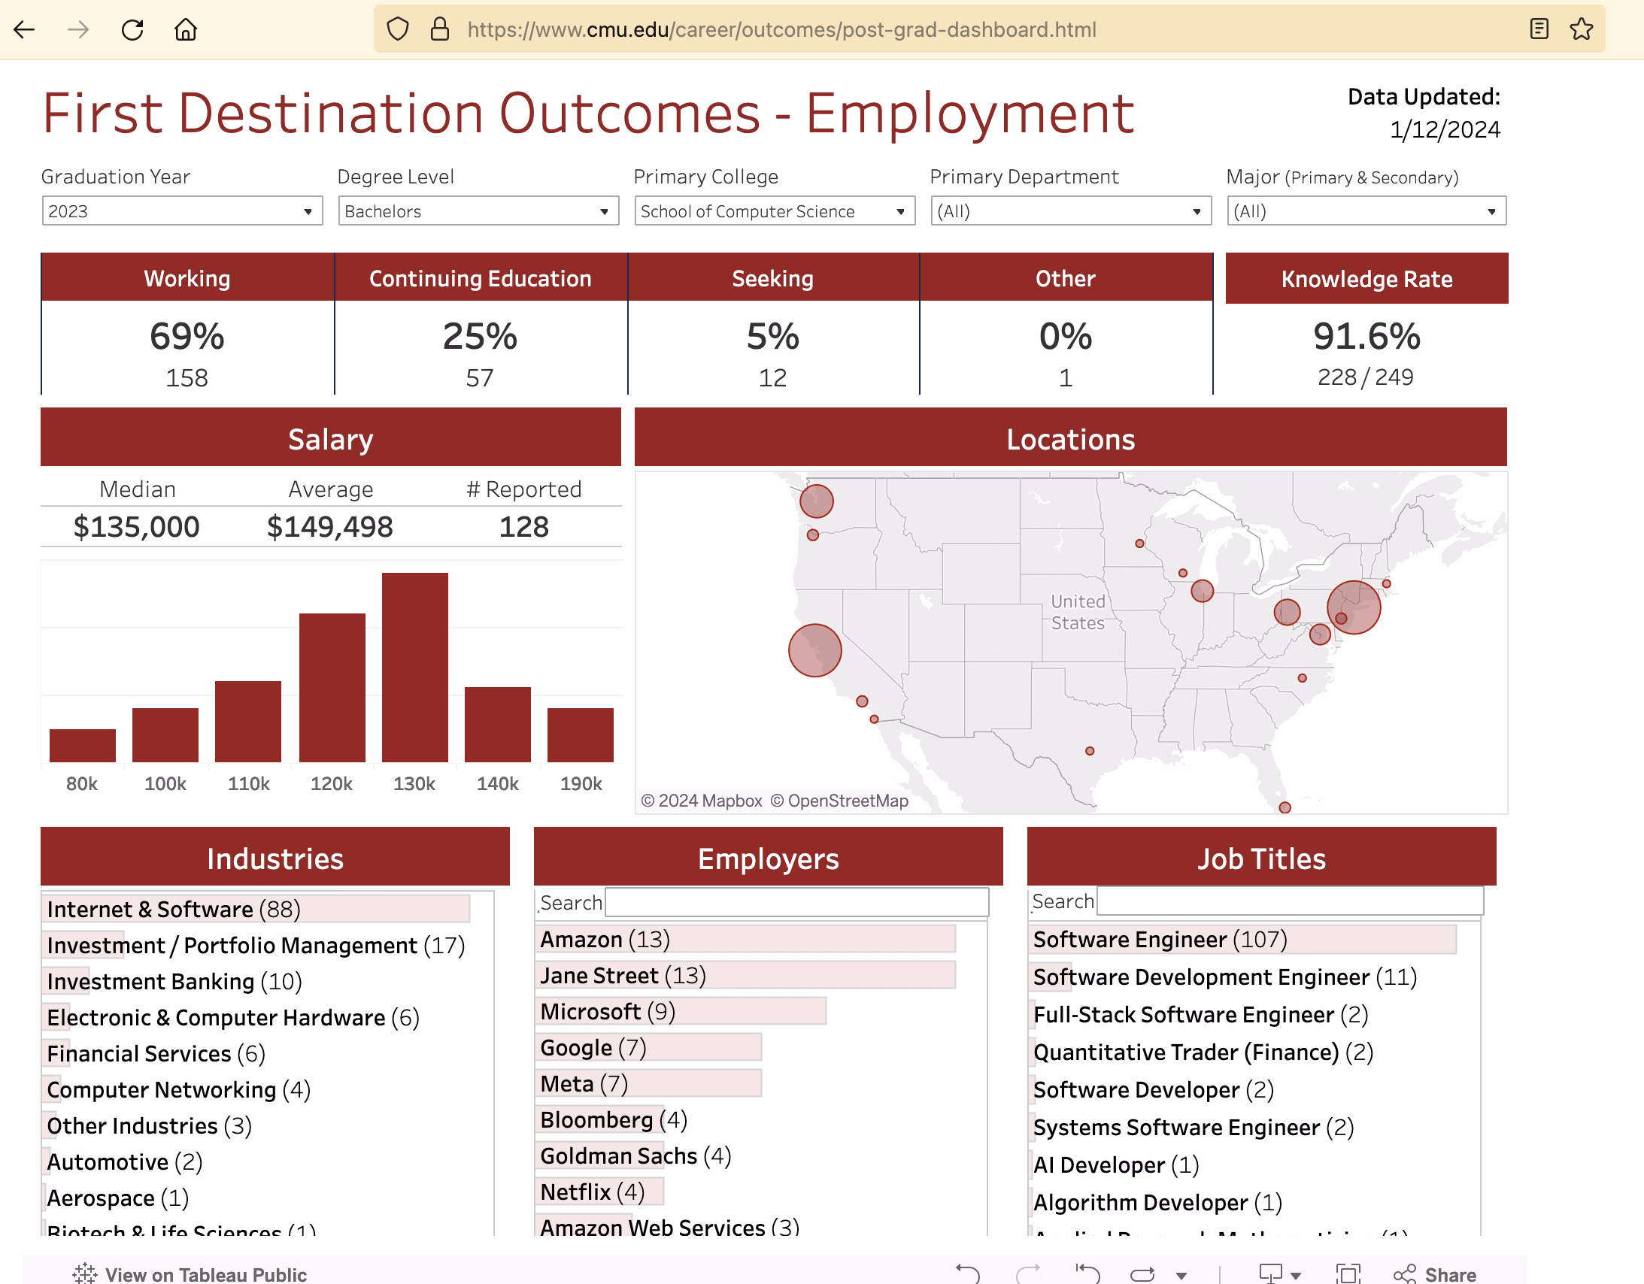1644x1284 pixels.
Task: Select Netflix (4) employer row
Action: point(600,1192)
